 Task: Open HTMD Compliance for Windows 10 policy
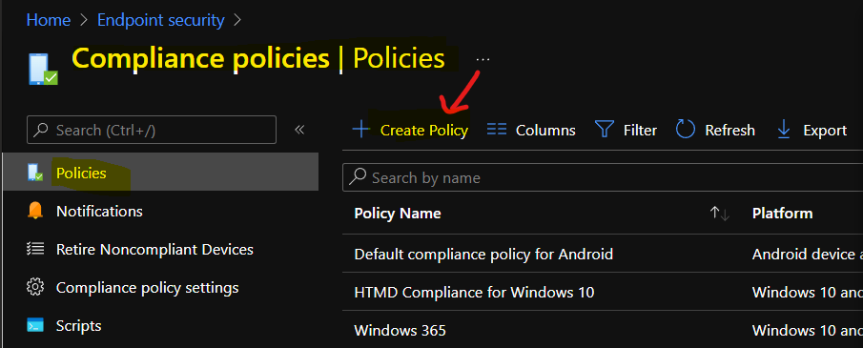pos(475,292)
